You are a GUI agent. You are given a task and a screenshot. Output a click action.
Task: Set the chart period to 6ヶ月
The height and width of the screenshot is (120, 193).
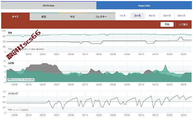pos(152,16)
